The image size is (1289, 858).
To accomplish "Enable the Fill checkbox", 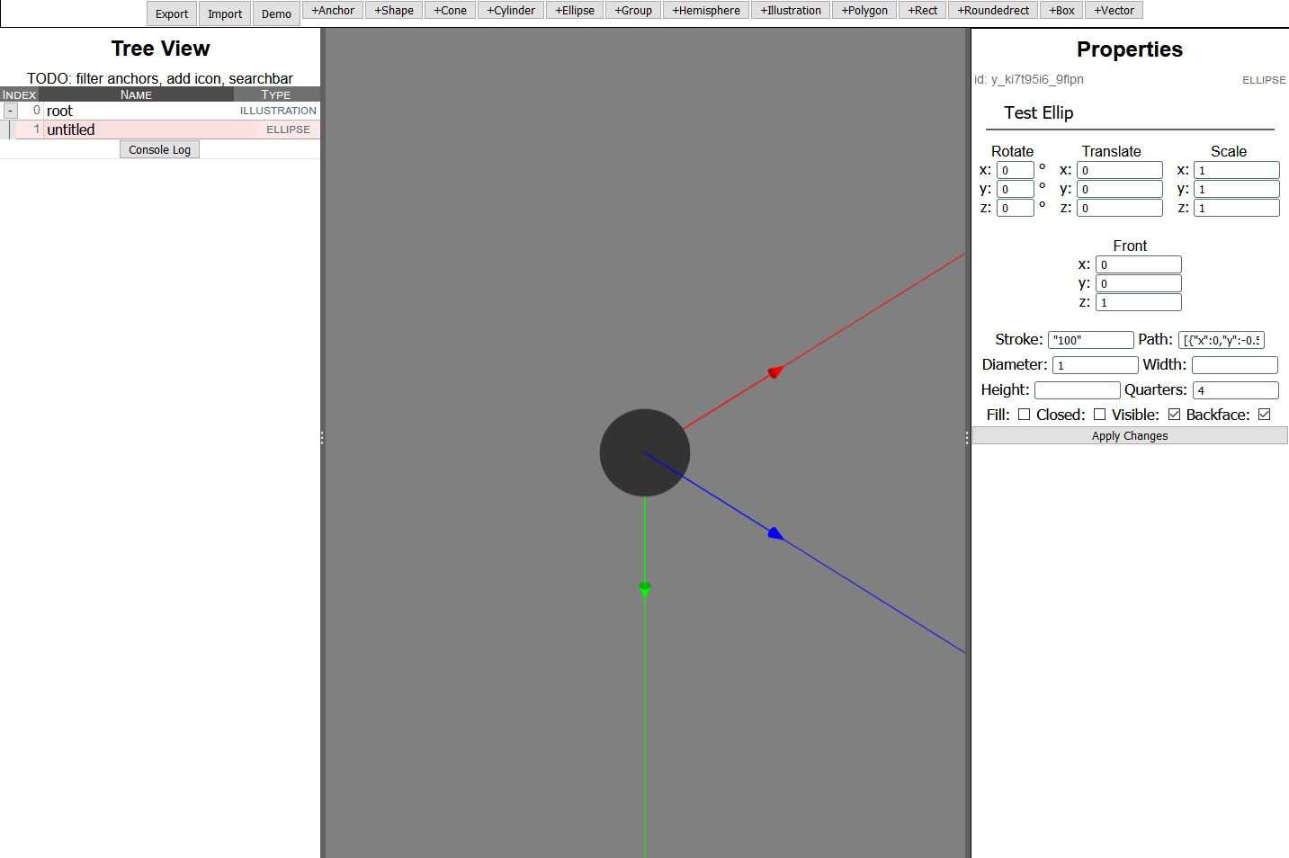I will pyautogui.click(x=1024, y=415).
